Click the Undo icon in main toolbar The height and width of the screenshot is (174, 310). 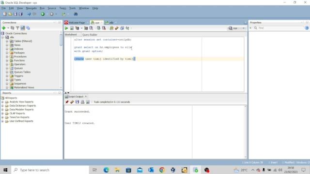pyautogui.click(x=29, y=14)
